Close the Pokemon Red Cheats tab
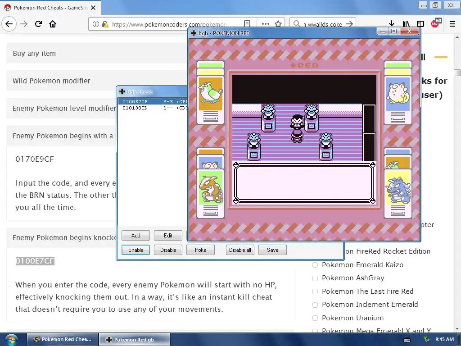Image resolution: width=461 pixels, height=346 pixels. coord(93,8)
